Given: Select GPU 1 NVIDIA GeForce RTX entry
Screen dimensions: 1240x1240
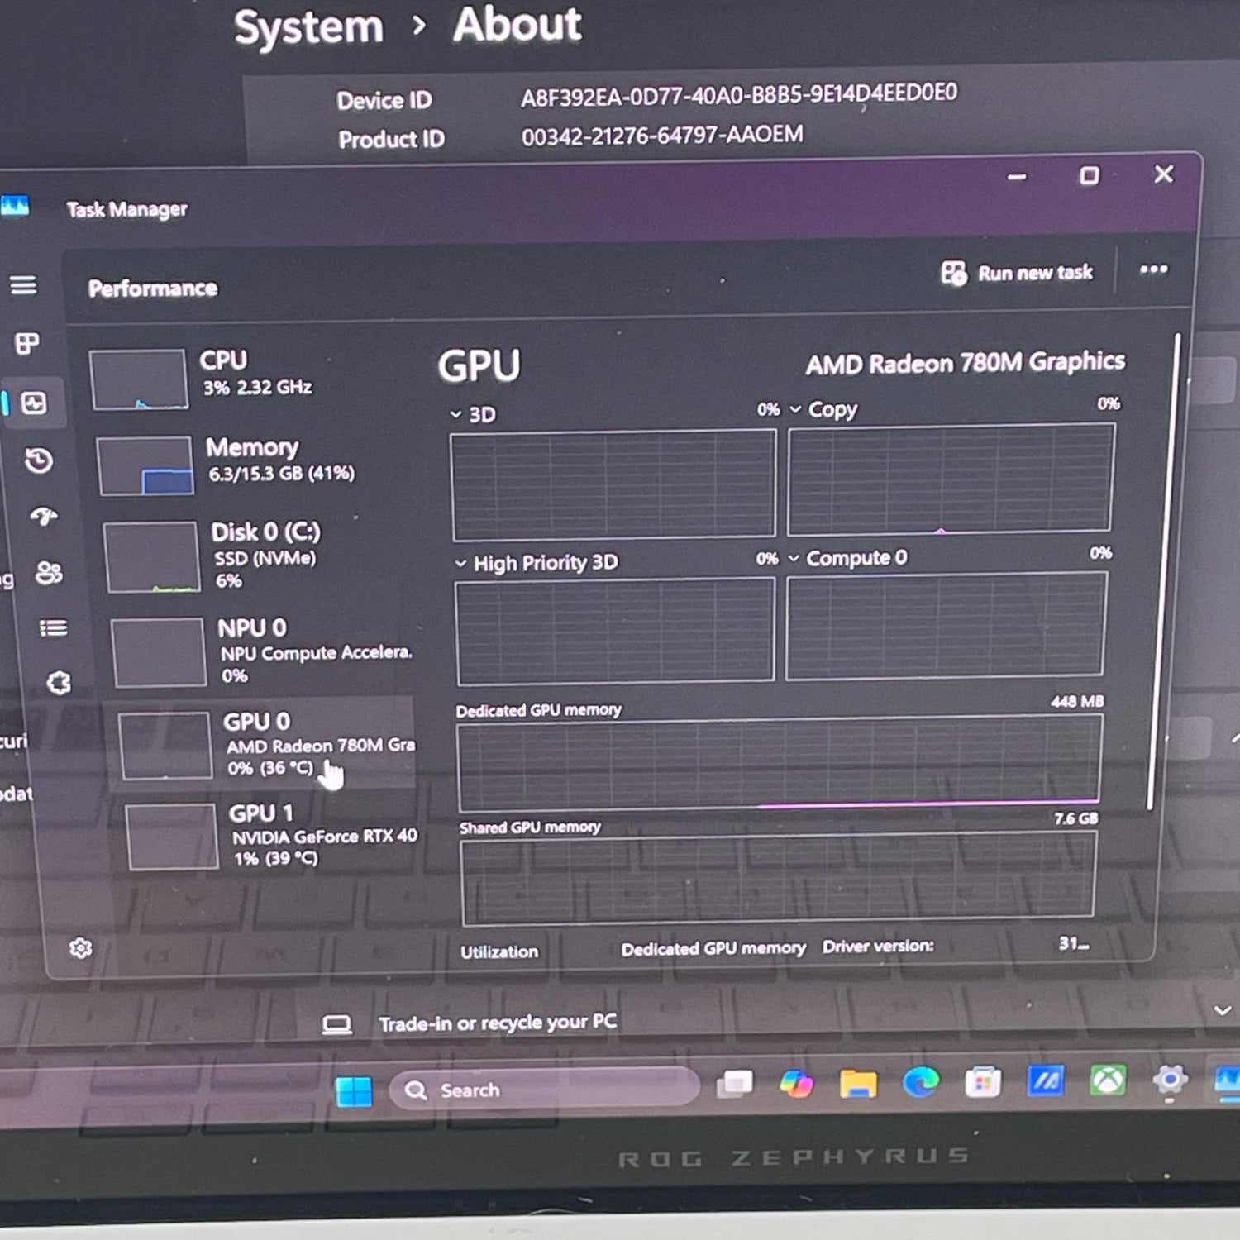Looking at the screenshot, I should pos(273,835).
